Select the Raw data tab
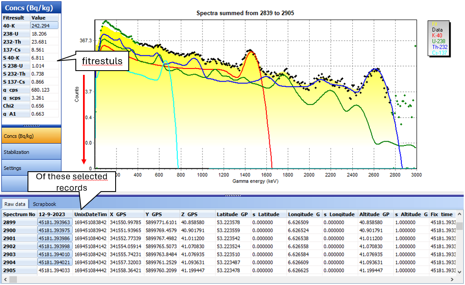465x285 pixels. tap(16, 204)
